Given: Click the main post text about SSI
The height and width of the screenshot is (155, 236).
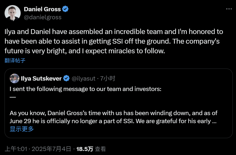Looking at the screenshot, I should click(x=114, y=41).
